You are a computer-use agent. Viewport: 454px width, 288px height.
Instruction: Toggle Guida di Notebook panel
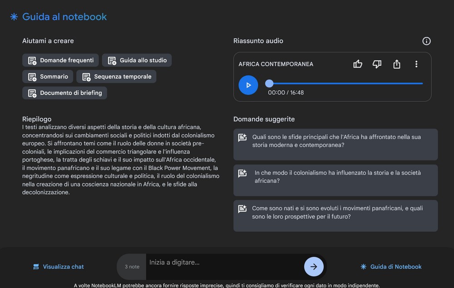tap(391, 267)
